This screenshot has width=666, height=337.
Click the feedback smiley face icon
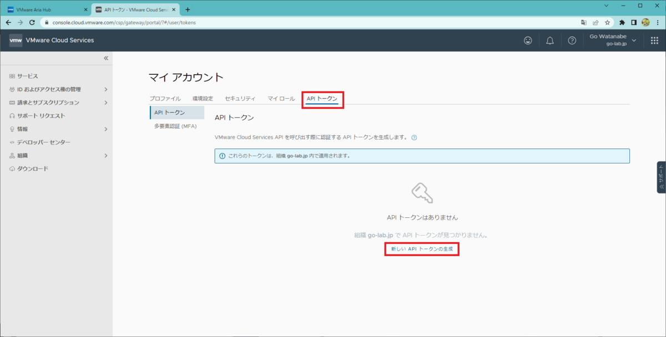[x=528, y=40]
